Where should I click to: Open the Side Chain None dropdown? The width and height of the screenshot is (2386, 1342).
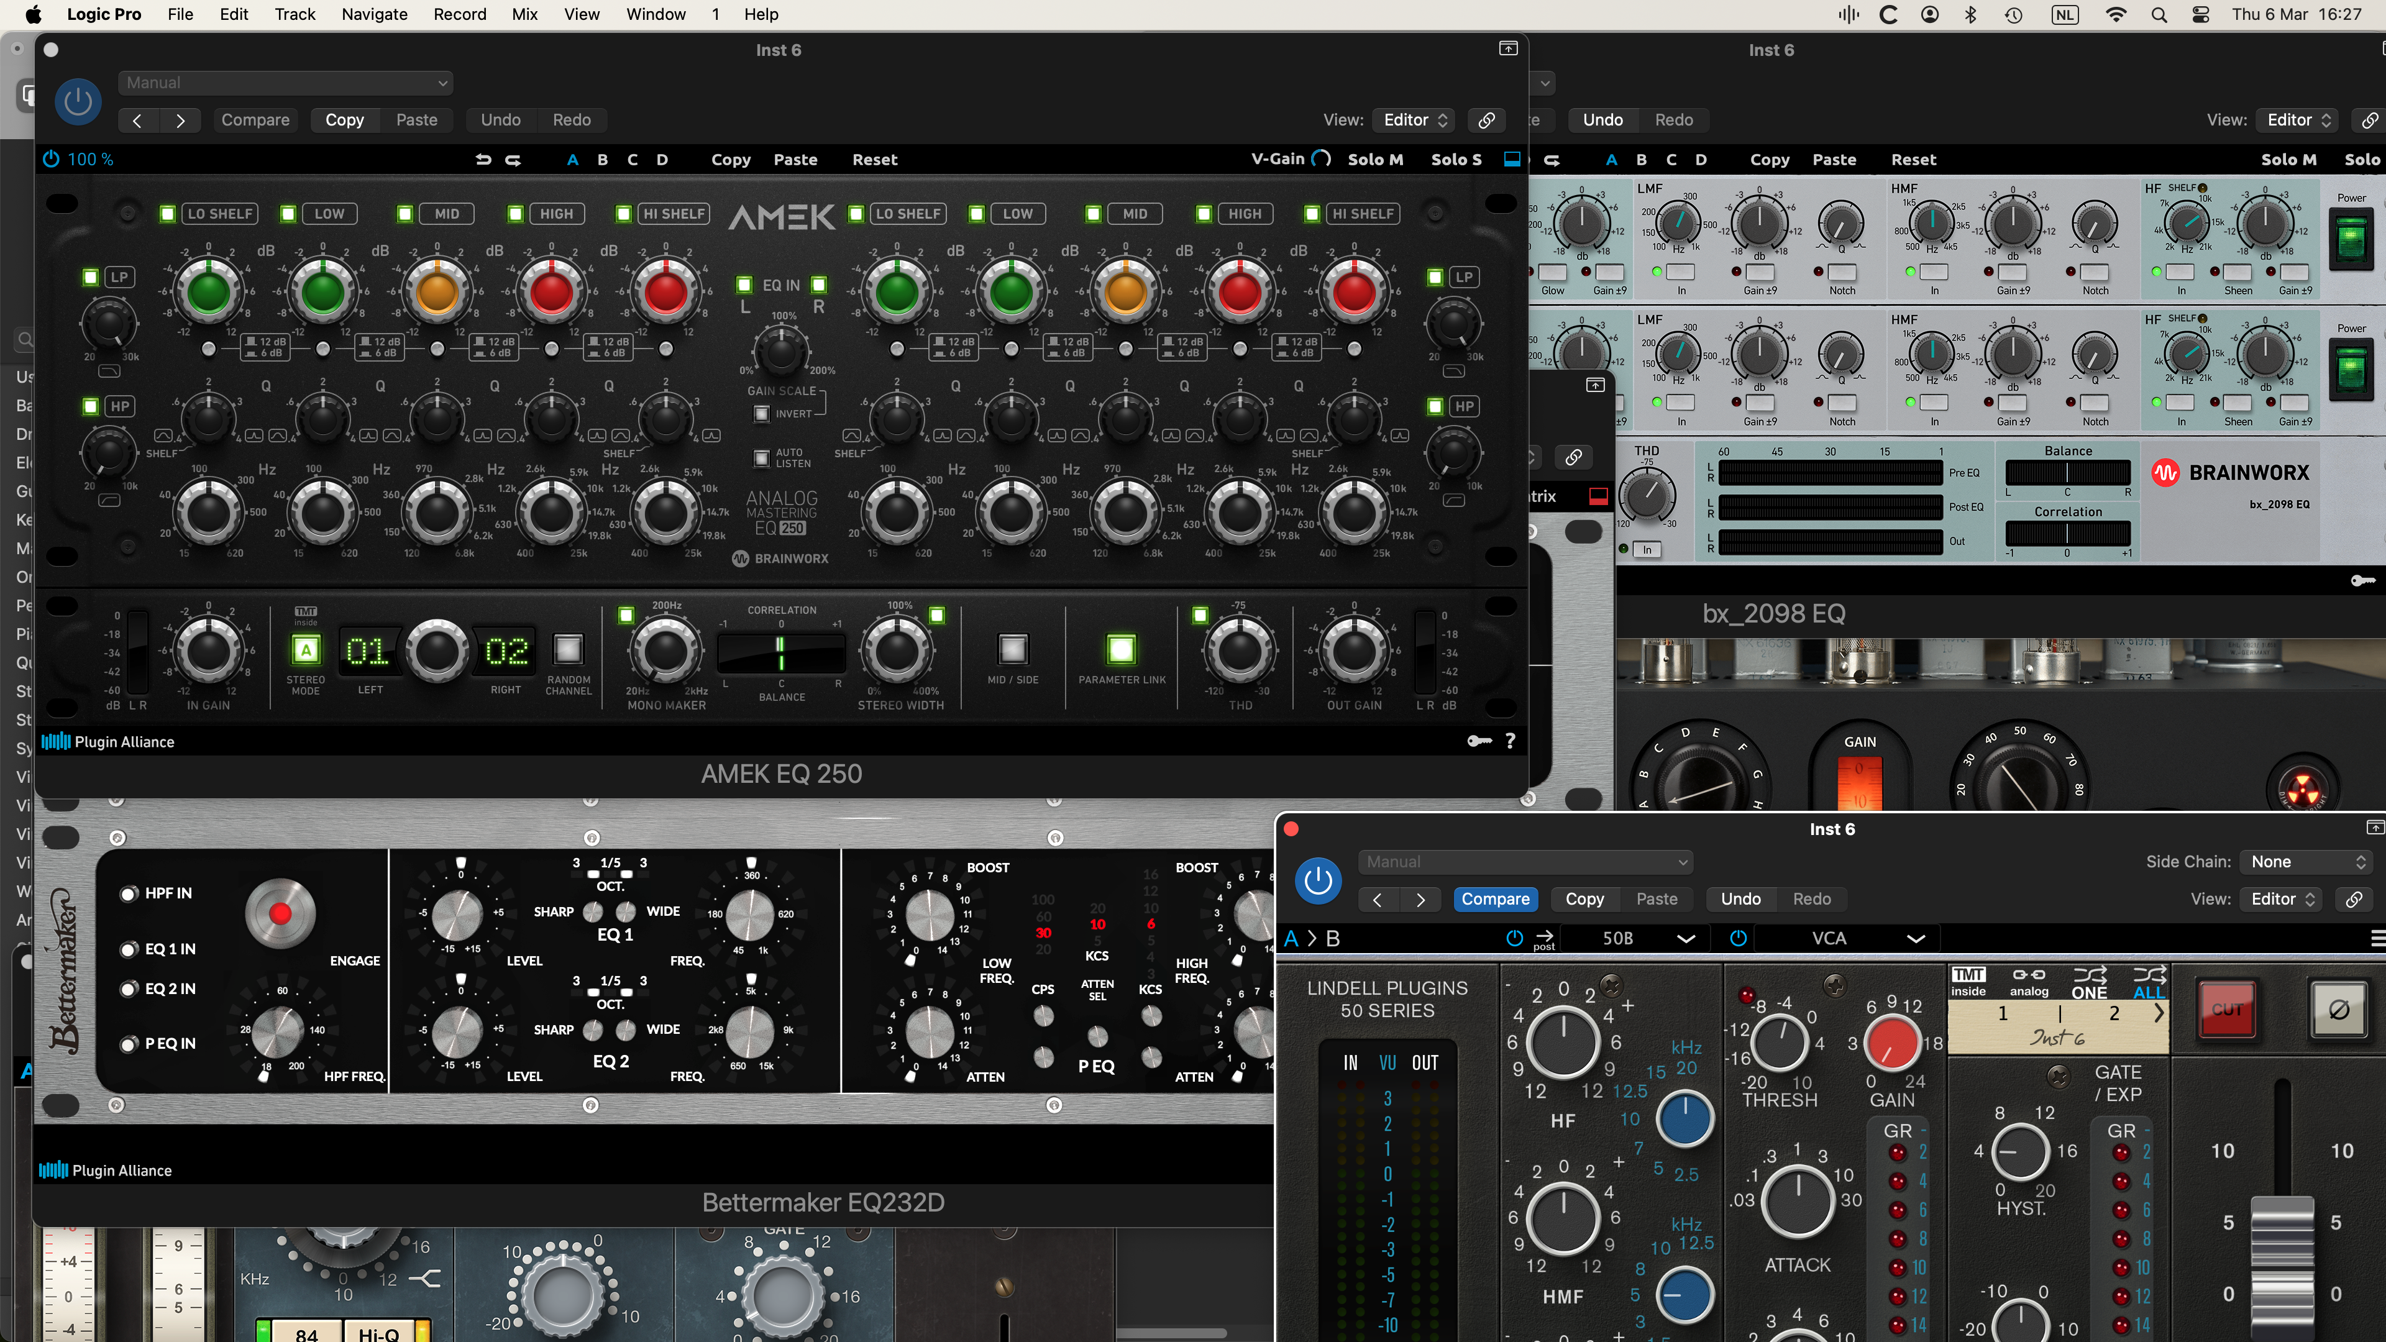point(2307,862)
